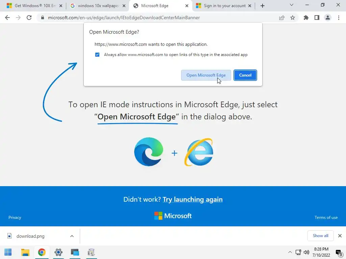
Task: Go back with the browser back arrow
Action: pos(7,18)
